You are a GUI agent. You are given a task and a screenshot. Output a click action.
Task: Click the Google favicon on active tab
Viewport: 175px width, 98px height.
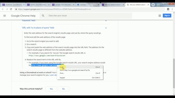coord(128,5)
